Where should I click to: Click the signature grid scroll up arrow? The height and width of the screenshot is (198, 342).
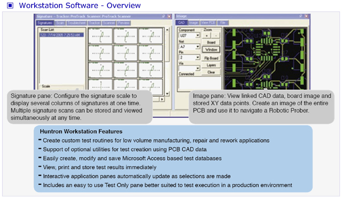click(x=167, y=30)
